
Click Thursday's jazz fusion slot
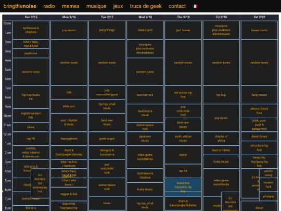coord(183,30)
